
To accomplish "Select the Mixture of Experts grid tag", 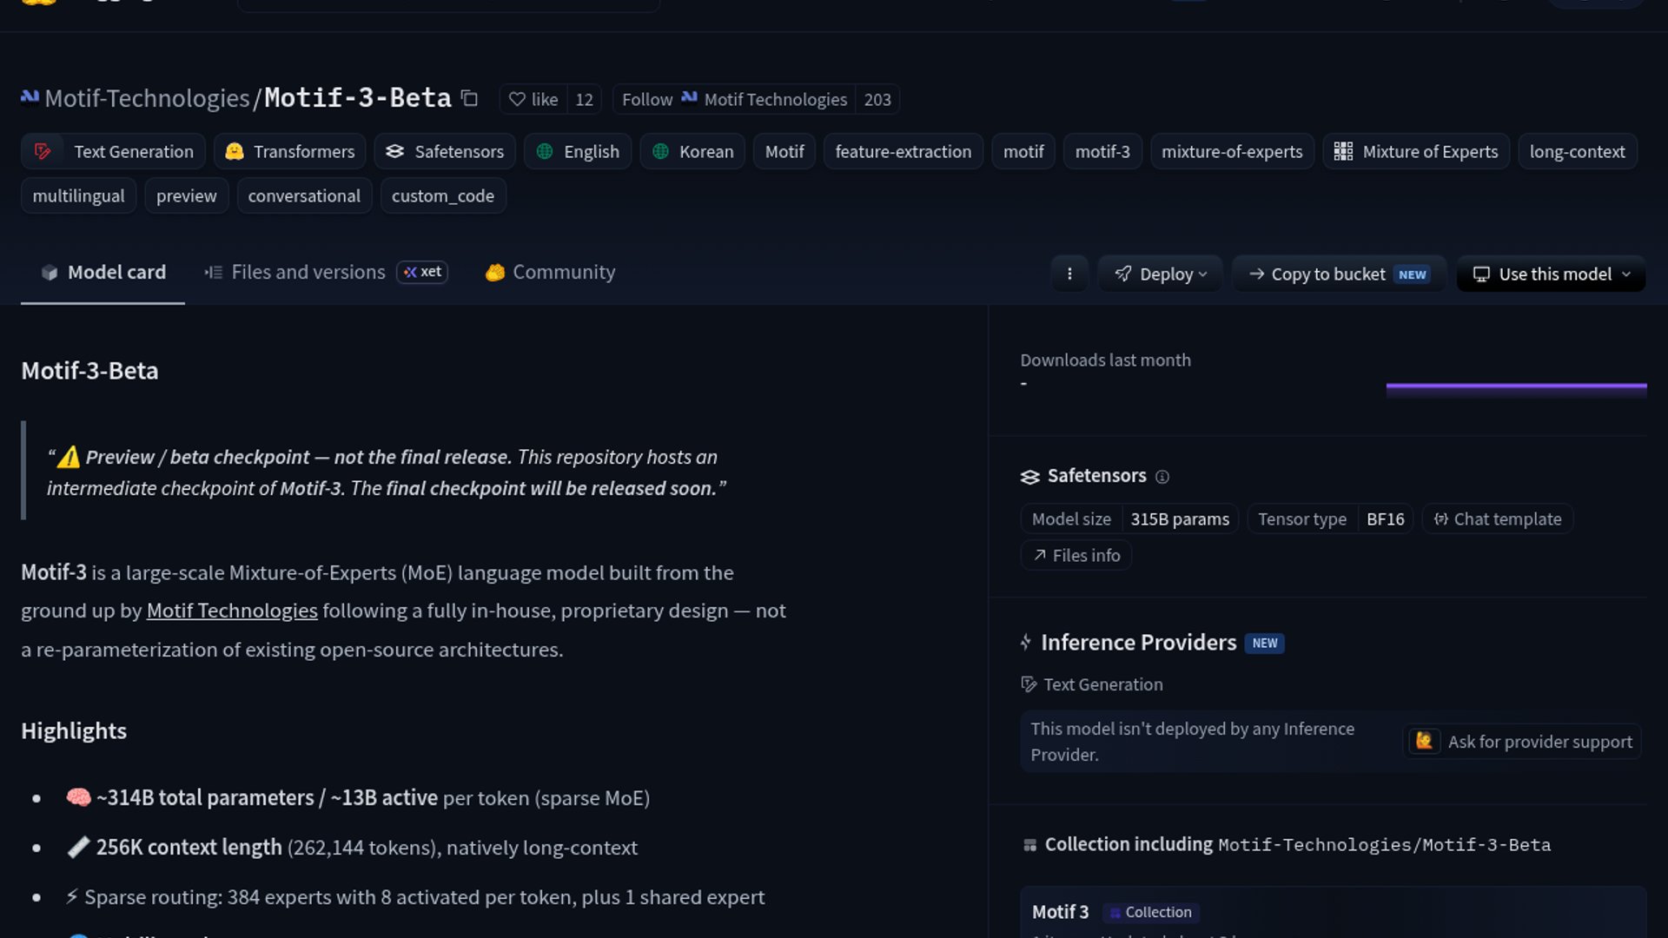I will pyautogui.click(x=1416, y=151).
